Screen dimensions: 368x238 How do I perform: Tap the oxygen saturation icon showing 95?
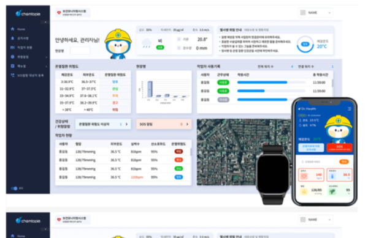332,192
